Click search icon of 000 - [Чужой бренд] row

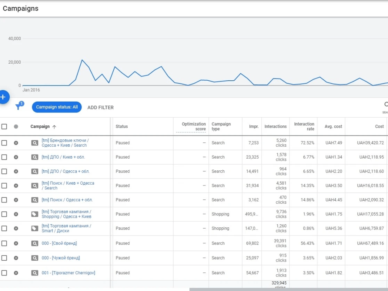35,258
